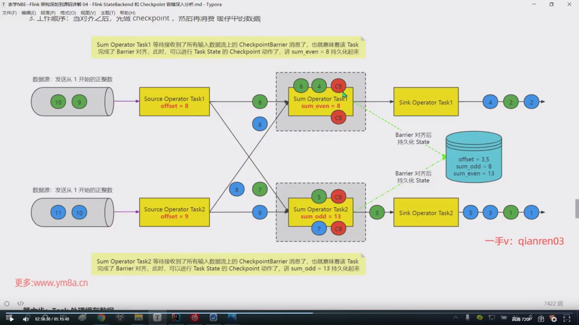This screenshot has width=579, height=325.
Task: Open the 高清 720P quality selector
Action: (522, 319)
